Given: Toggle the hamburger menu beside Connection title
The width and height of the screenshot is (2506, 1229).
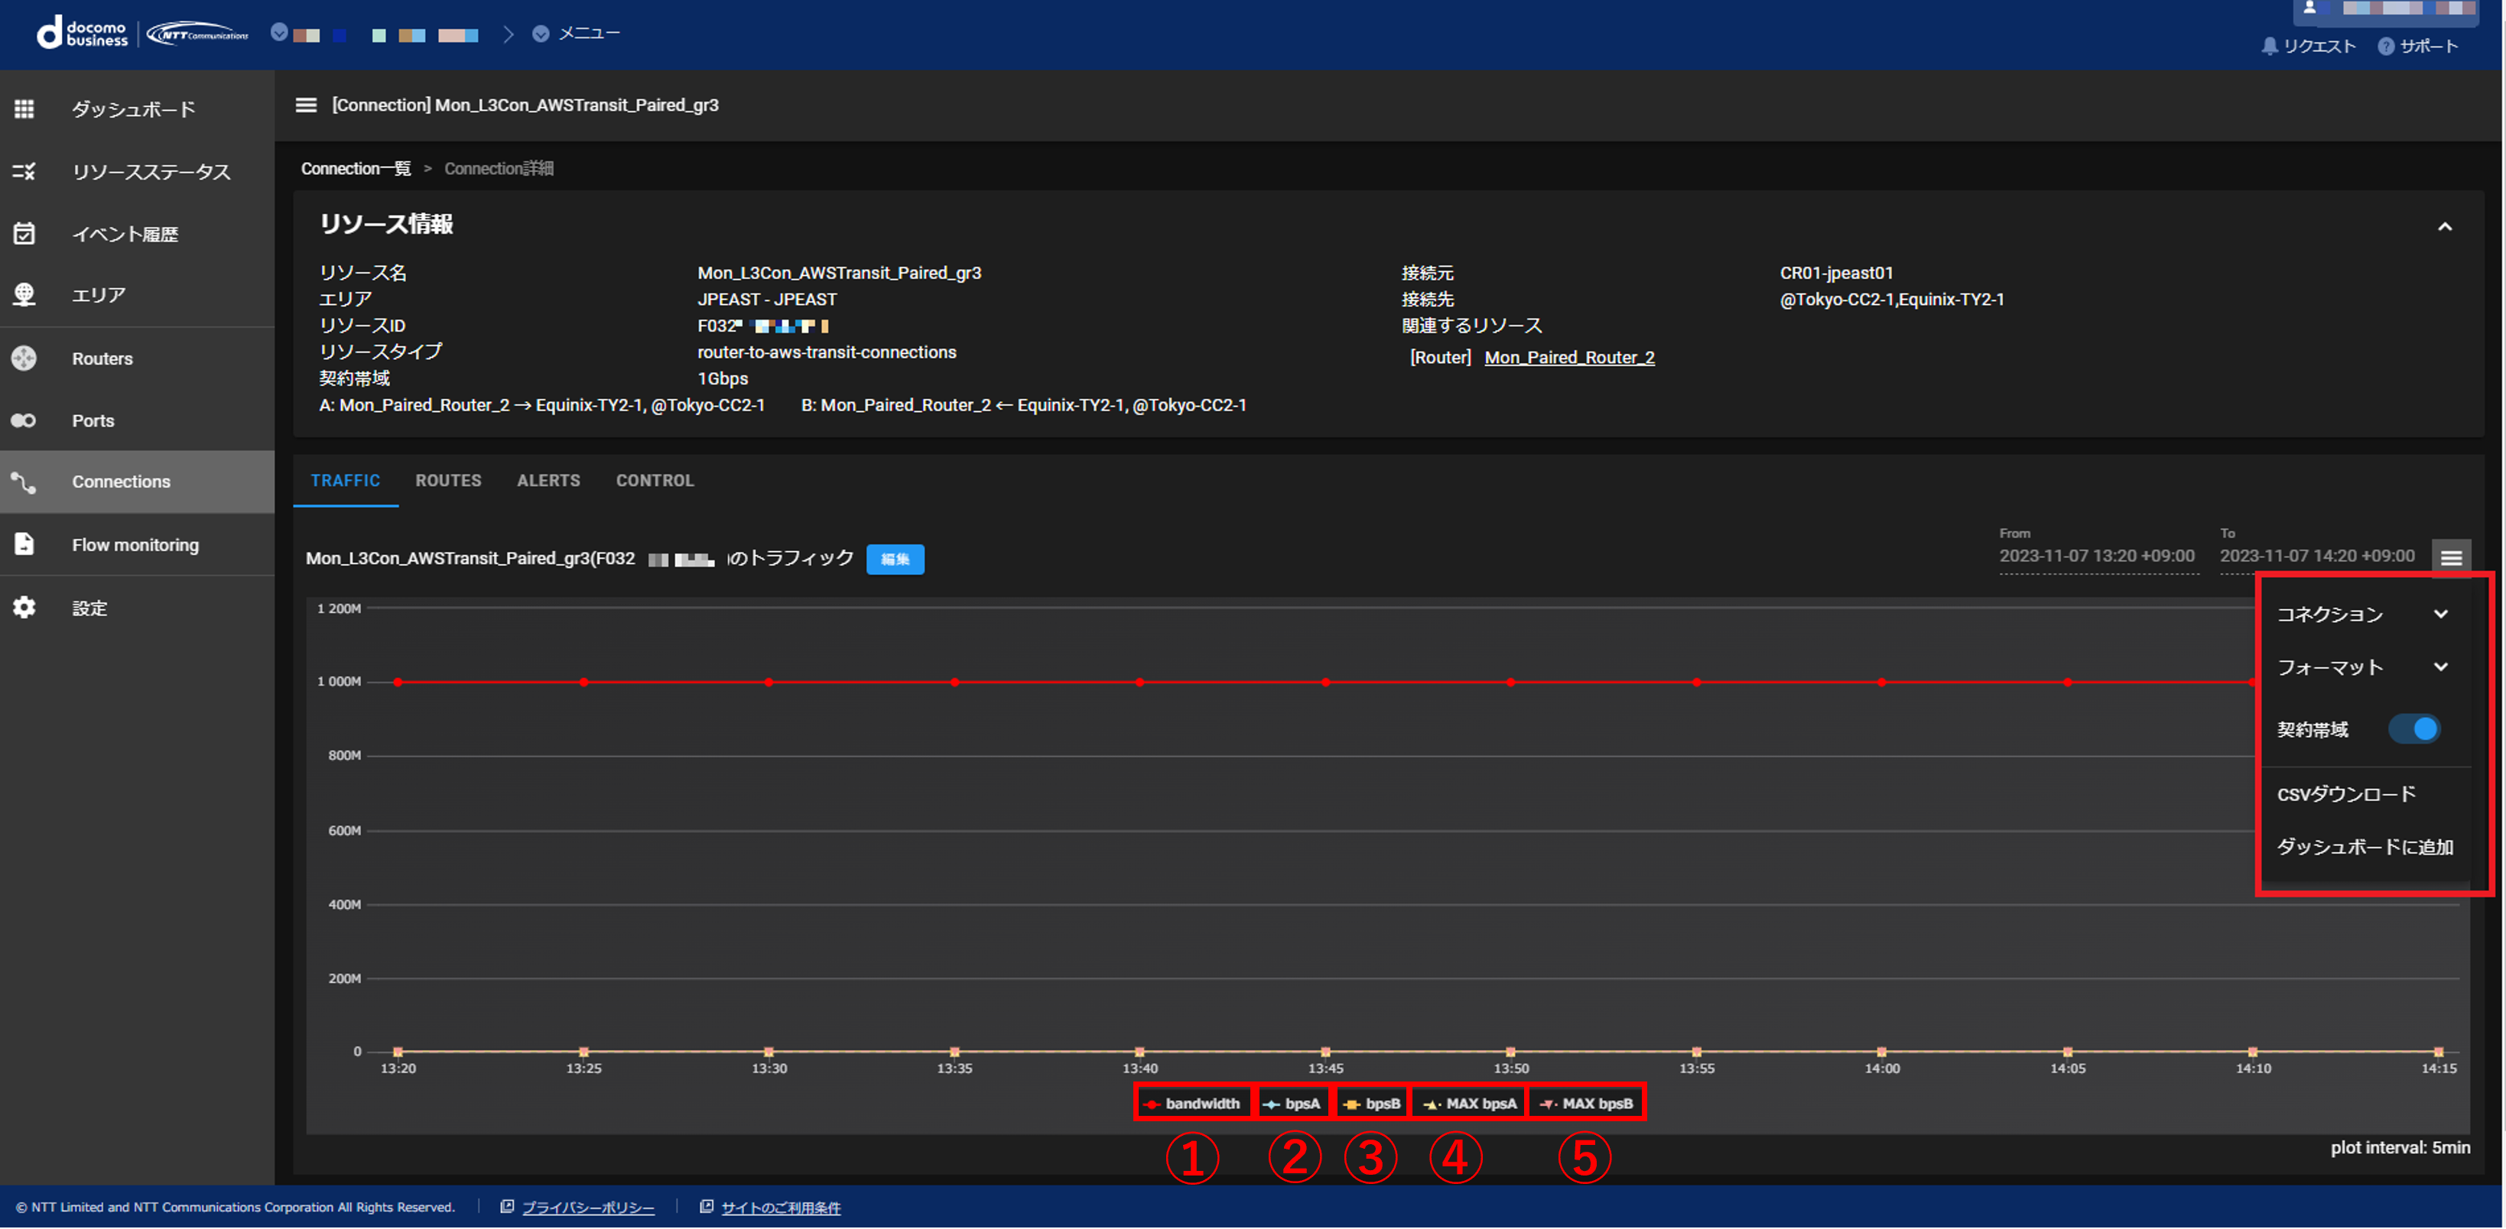Looking at the screenshot, I should 305,105.
